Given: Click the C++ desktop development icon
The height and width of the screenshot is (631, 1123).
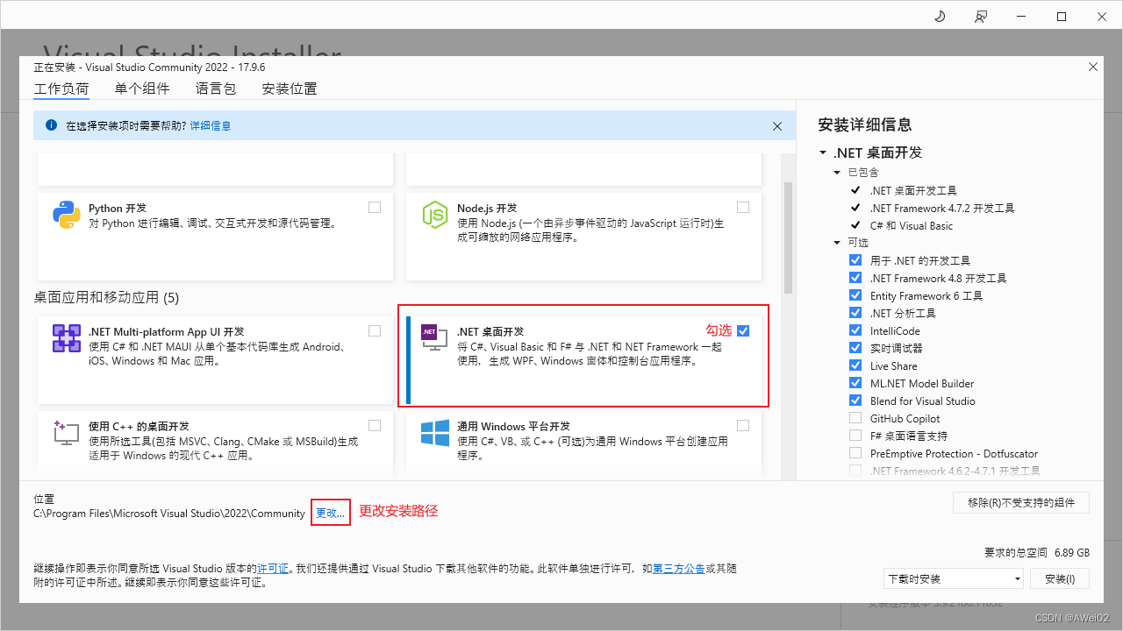Looking at the screenshot, I should (67, 433).
